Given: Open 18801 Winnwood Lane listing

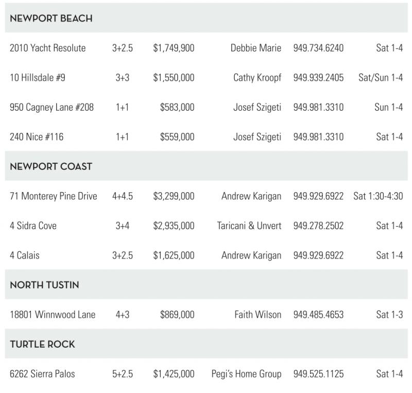Looking at the screenshot, I should point(53,315).
